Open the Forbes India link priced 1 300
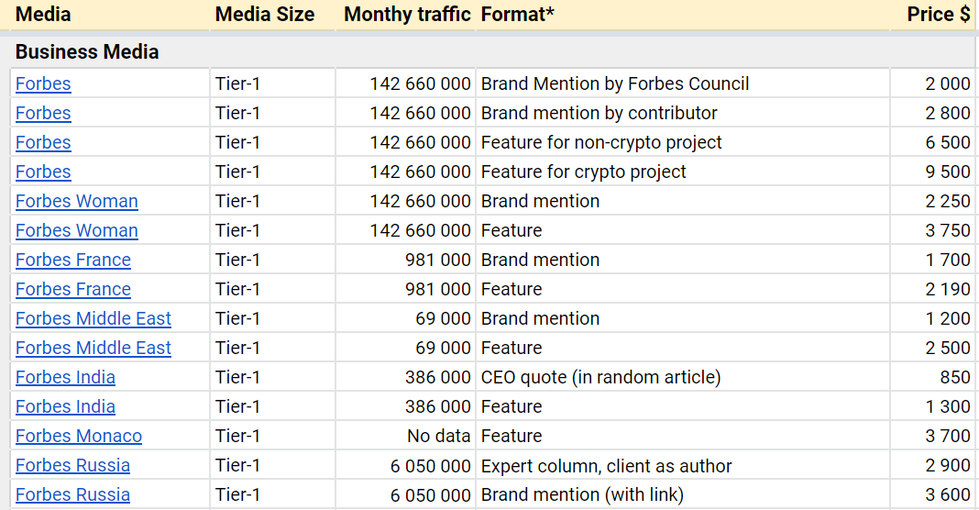979x510 pixels. 66,407
